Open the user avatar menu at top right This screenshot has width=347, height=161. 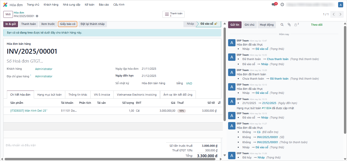(340, 5)
